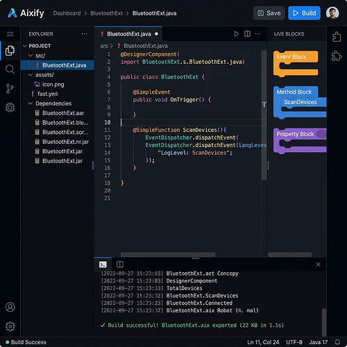The height and width of the screenshot is (347, 347).
Task: Click the editor vertical scrollbar
Action: point(264,115)
